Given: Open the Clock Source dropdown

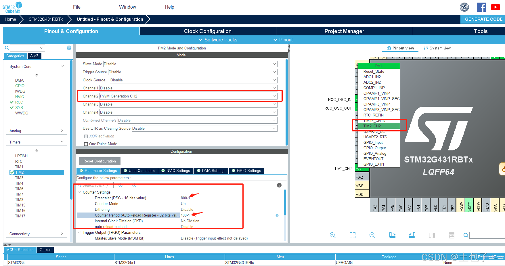Looking at the screenshot, I should point(194,80).
